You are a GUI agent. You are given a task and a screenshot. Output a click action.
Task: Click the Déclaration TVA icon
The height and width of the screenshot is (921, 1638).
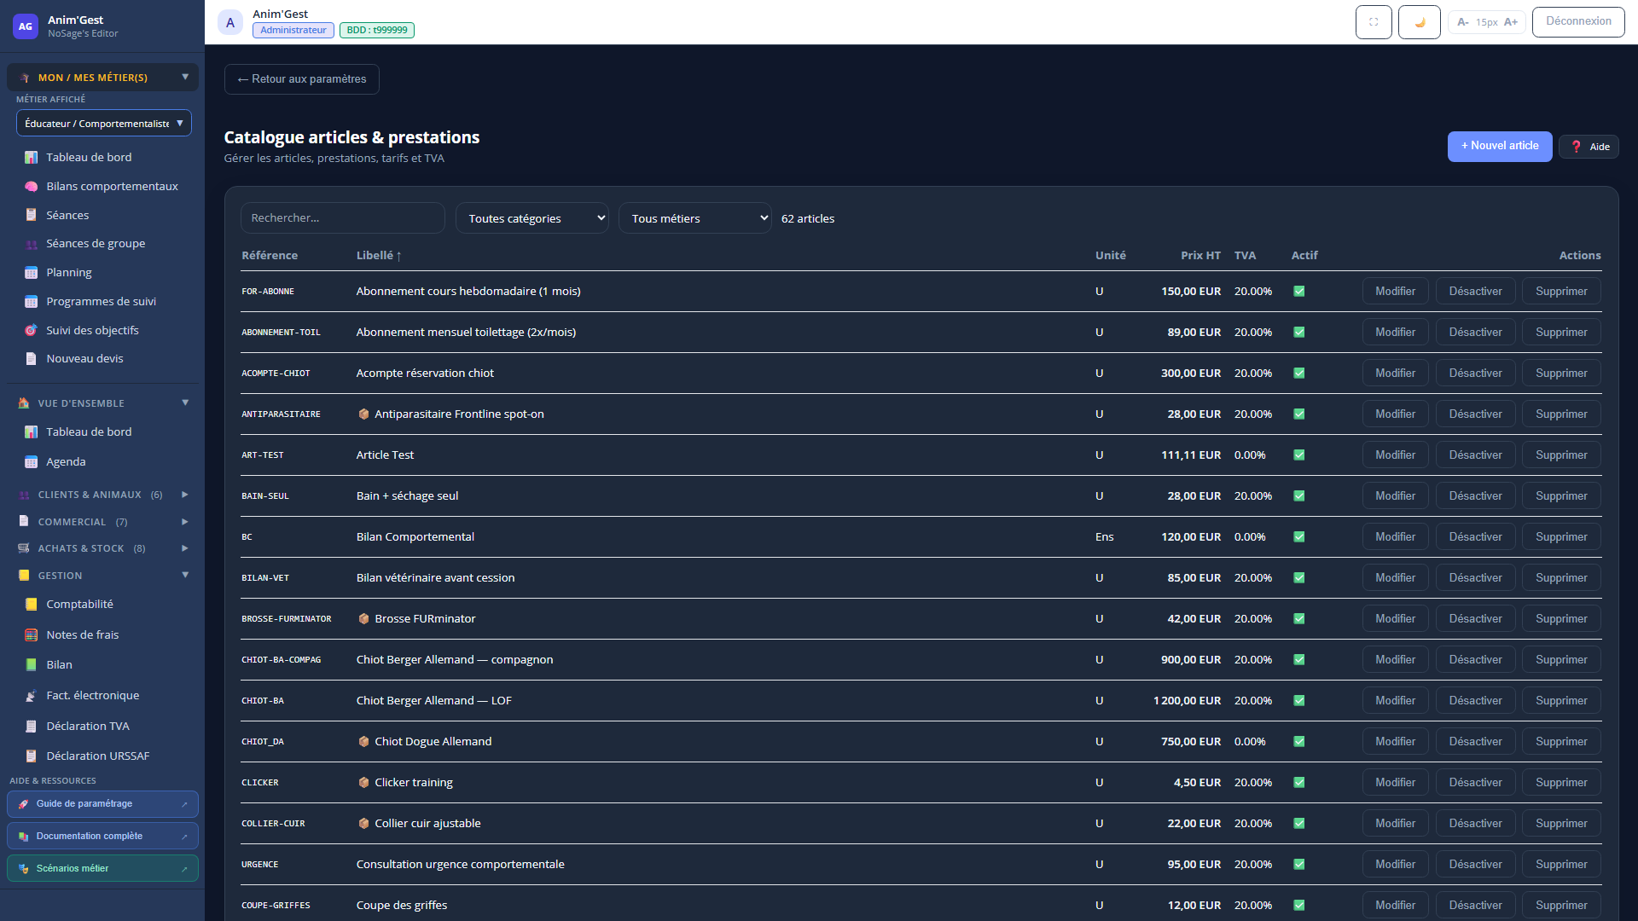pos(32,727)
